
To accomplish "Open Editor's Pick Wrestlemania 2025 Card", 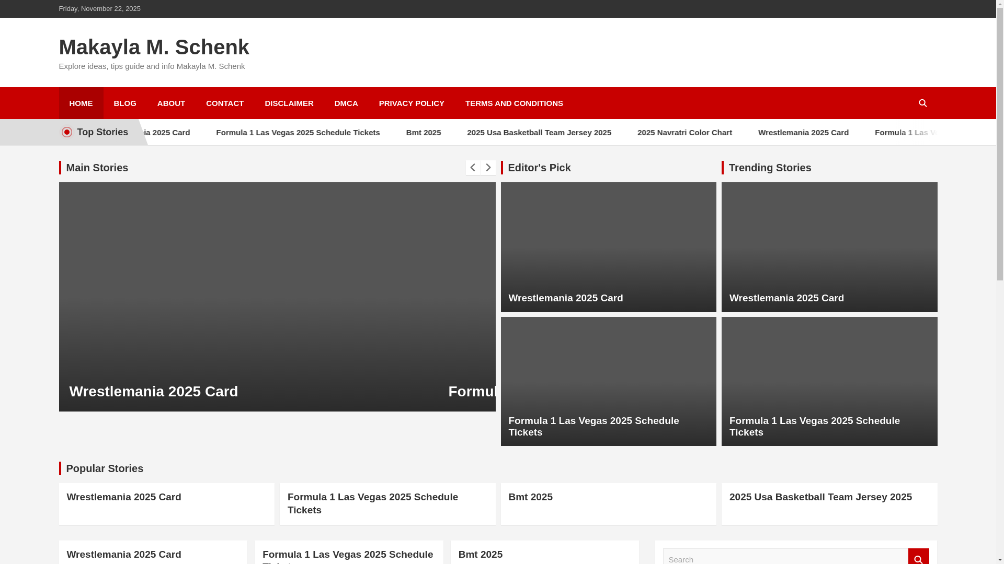I will (x=565, y=298).
